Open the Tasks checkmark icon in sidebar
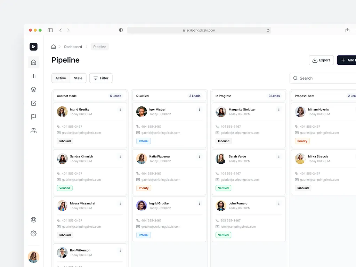The height and width of the screenshot is (267, 356). (33, 103)
